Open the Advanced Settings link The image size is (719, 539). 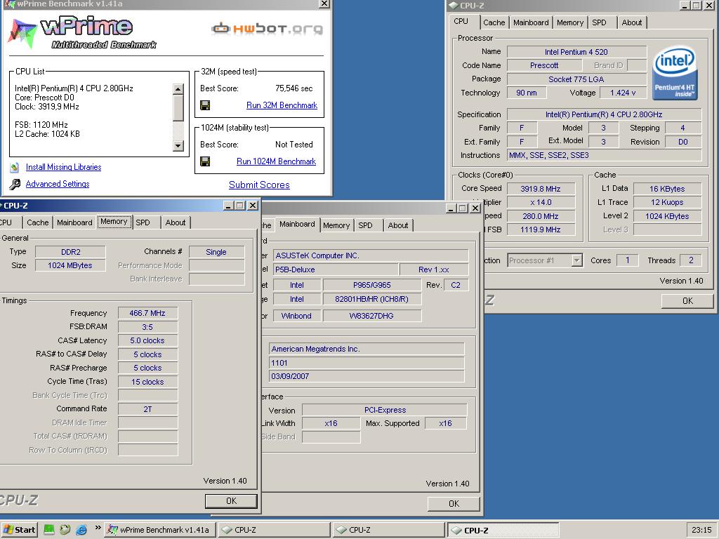tap(58, 184)
